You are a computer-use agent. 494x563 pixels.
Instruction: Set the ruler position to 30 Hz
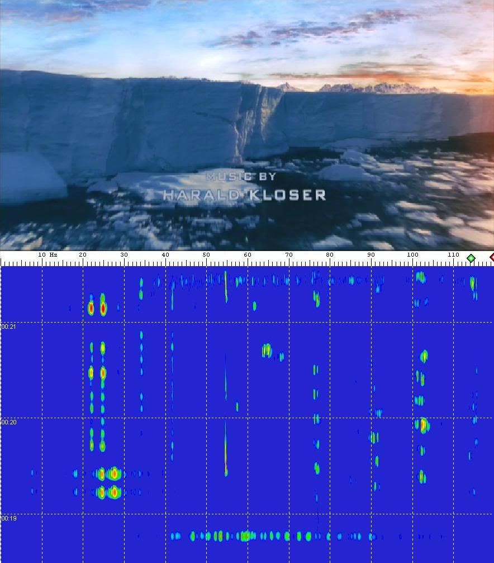pyautogui.click(x=124, y=255)
